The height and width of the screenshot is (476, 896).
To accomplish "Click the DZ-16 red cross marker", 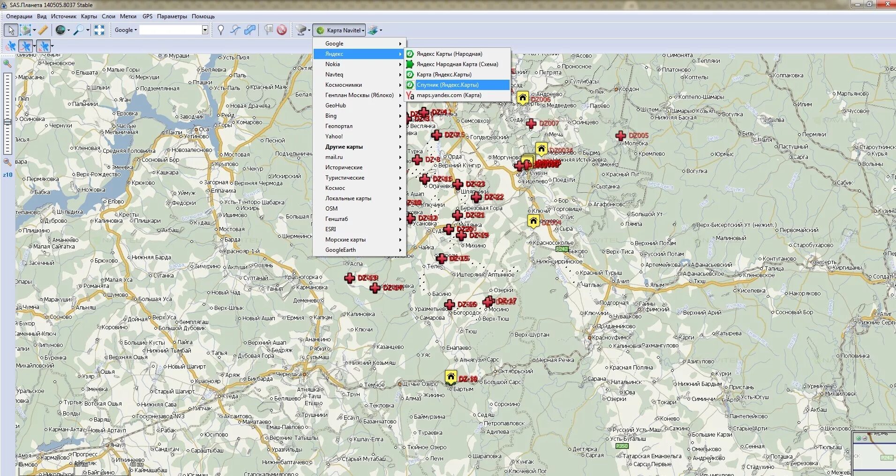I will [449, 304].
